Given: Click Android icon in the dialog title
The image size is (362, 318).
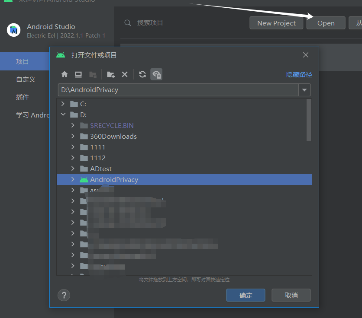Looking at the screenshot, I should click(x=61, y=55).
